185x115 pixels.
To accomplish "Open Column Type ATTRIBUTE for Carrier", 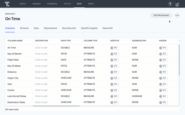I will (89, 90).
